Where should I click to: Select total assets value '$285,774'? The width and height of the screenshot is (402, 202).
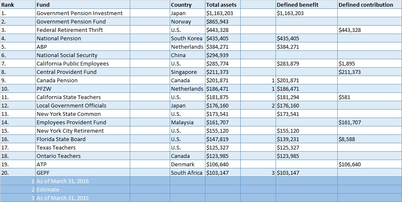pyautogui.click(x=223, y=63)
